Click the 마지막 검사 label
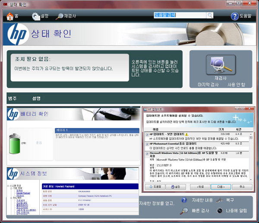The width and height of the screenshot is (259, 223). (208, 85)
